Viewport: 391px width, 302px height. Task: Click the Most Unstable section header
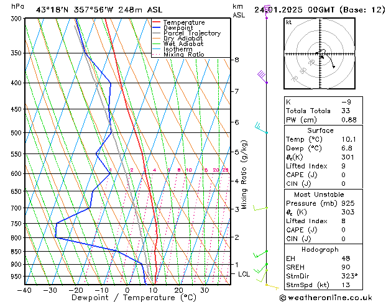pos(319,194)
